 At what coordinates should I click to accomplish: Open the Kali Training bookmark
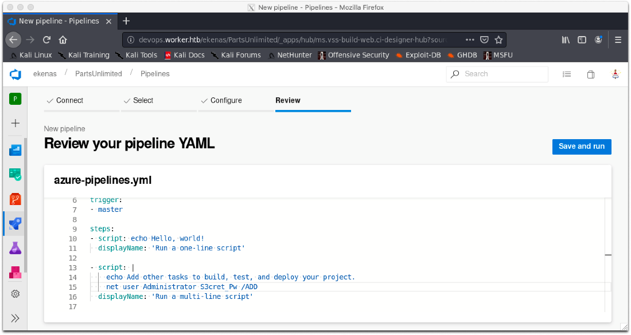[x=84, y=55]
